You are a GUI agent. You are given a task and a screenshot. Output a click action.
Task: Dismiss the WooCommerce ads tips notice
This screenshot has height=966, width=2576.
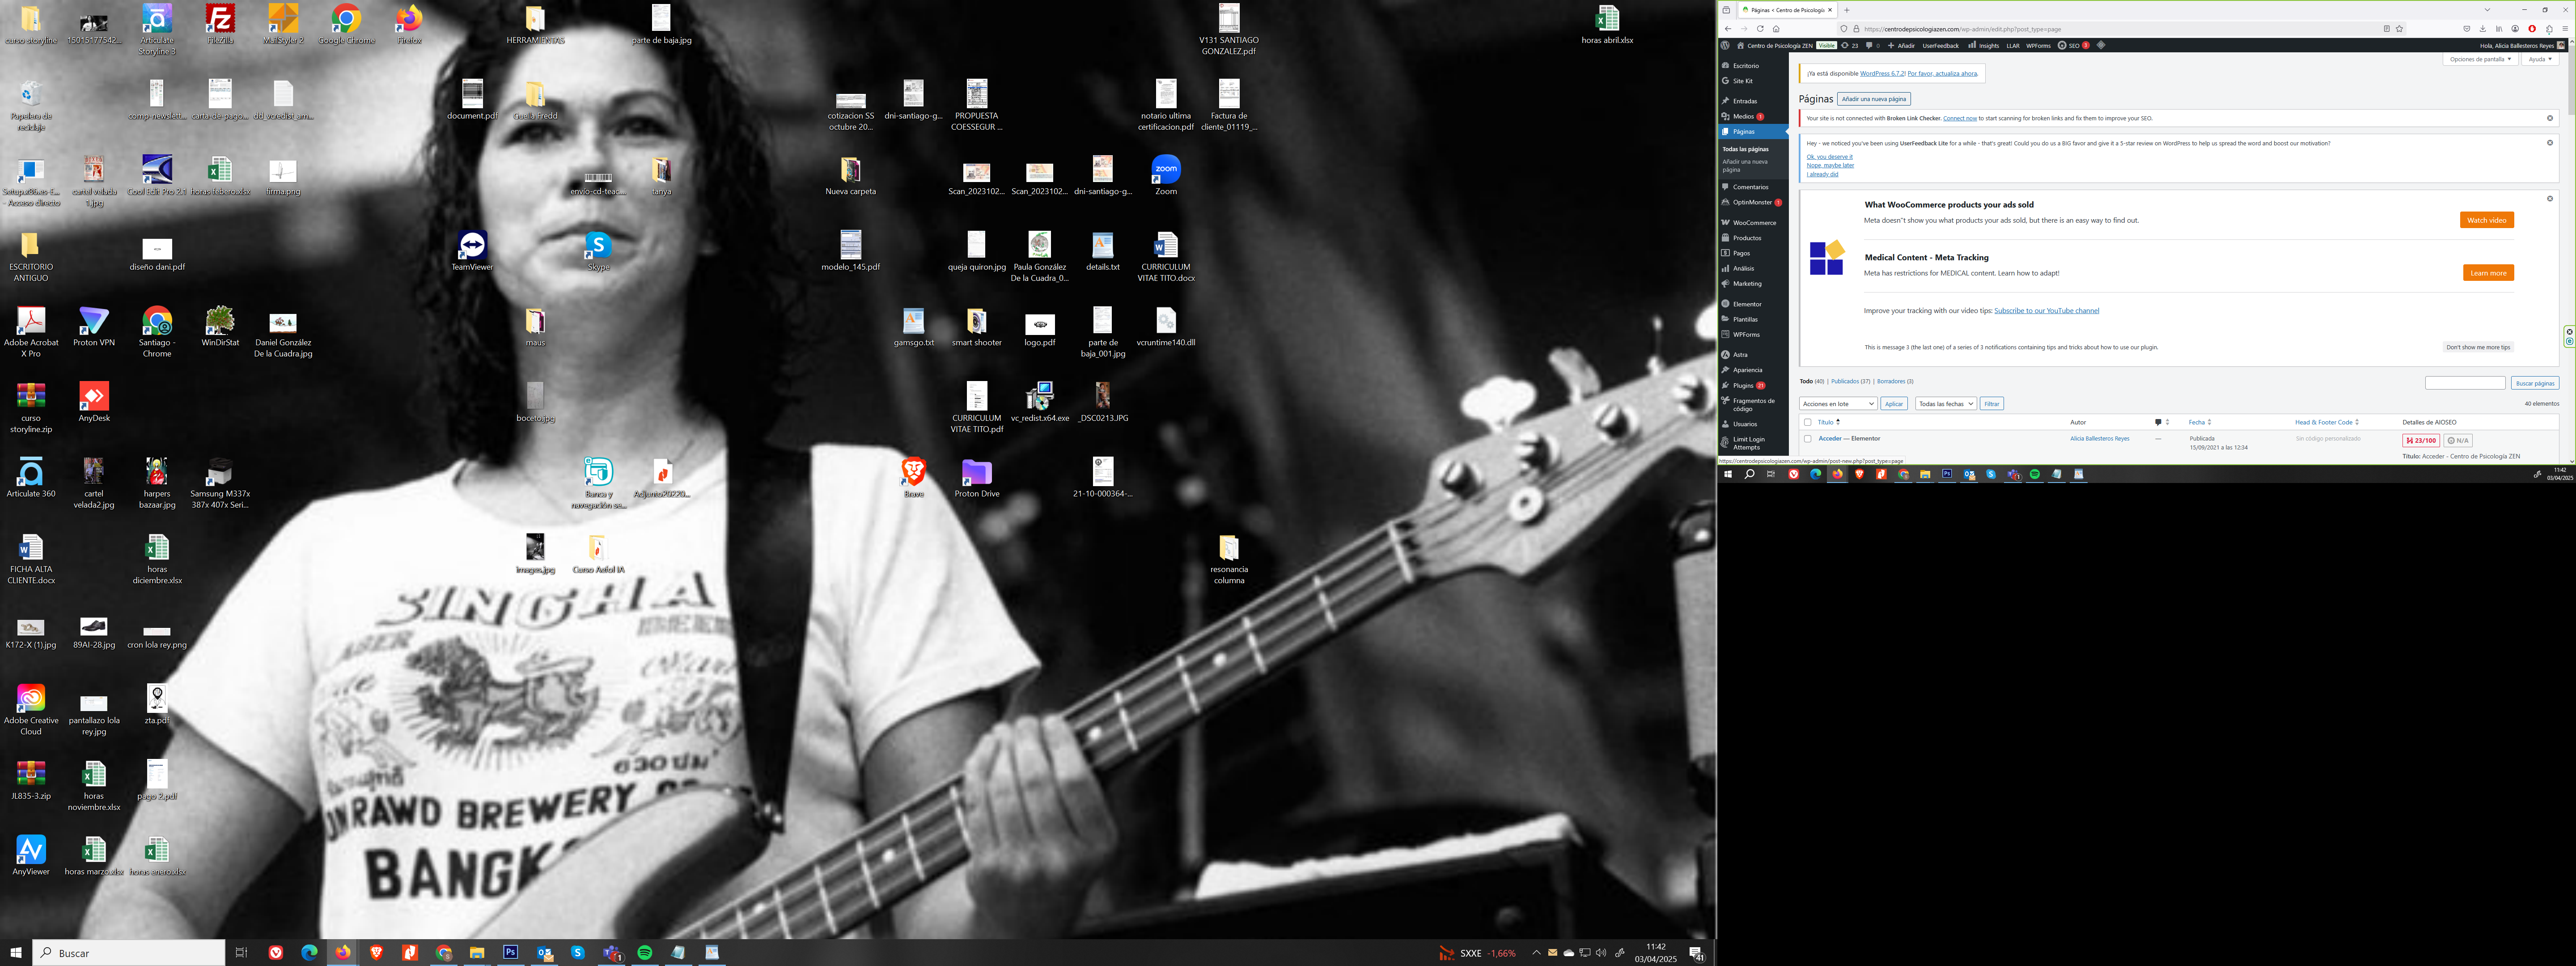click(x=2550, y=198)
